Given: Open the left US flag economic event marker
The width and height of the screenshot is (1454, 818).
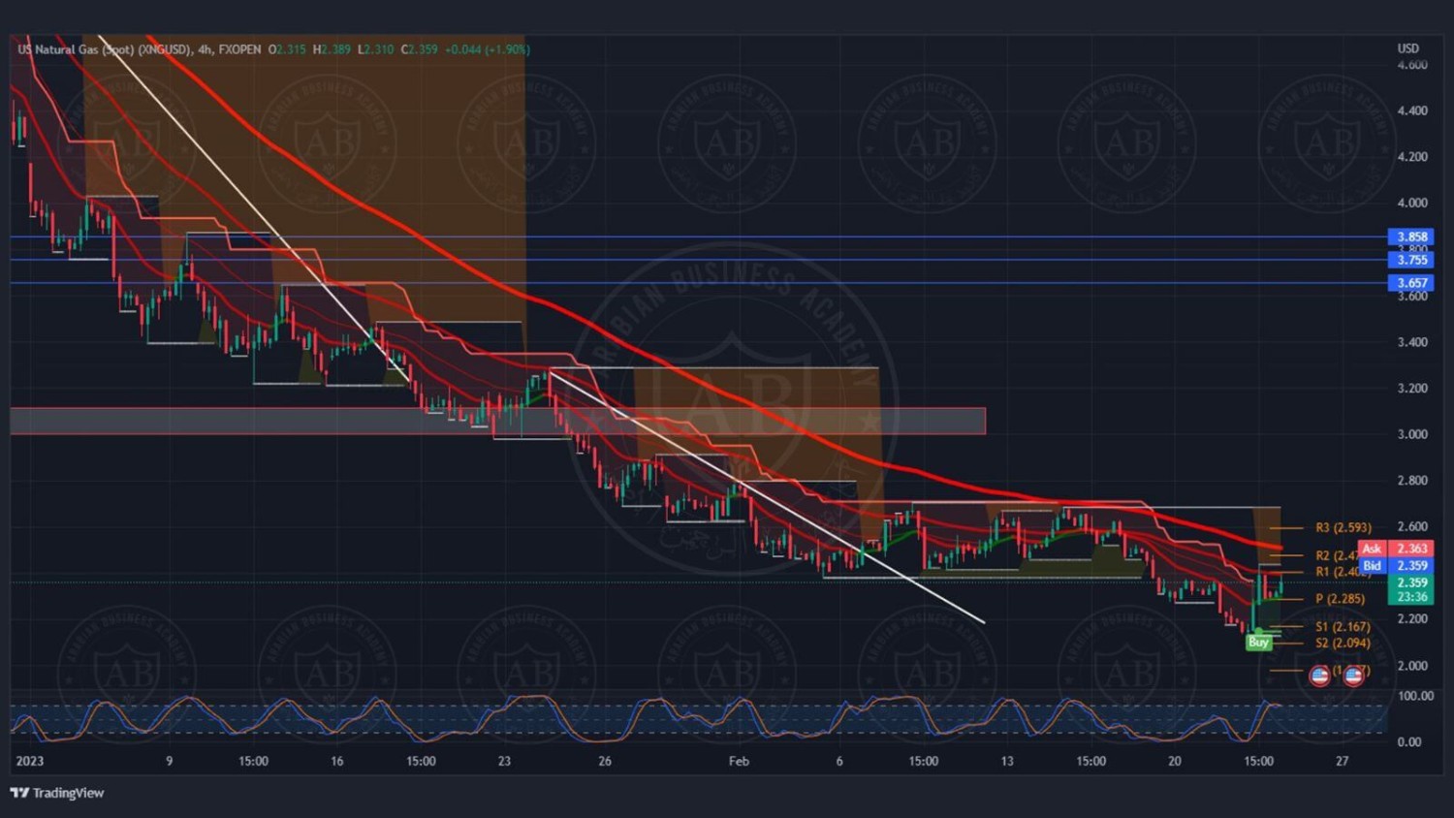Looking at the screenshot, I should 1319,676.
